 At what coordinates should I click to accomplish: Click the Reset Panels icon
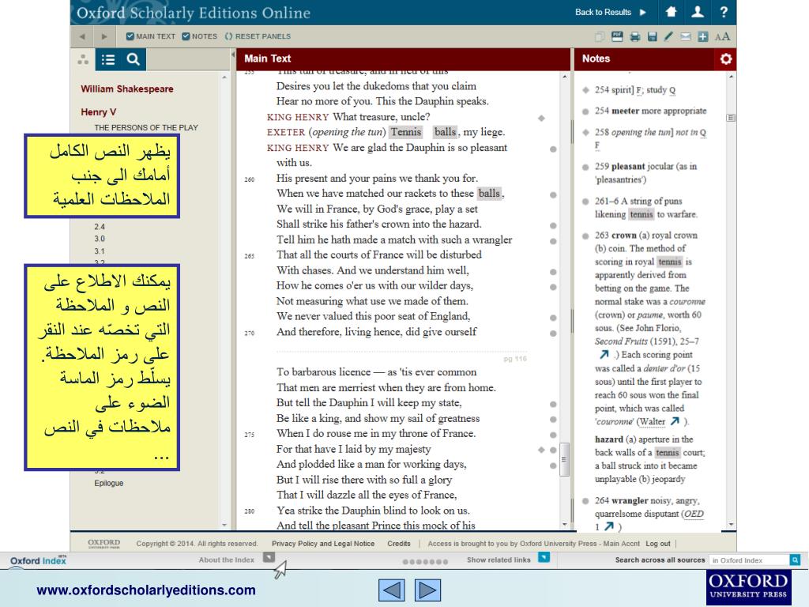tap(228, 36)
